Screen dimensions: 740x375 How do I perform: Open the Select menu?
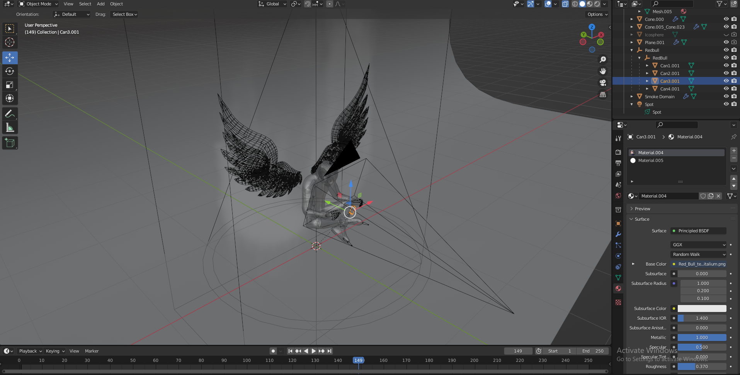click(85, 4)
